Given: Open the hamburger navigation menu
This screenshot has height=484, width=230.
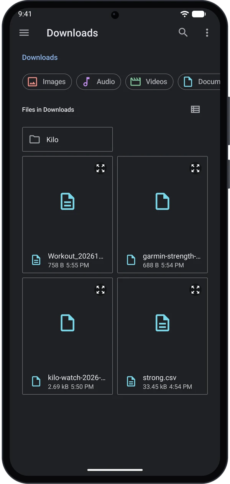Looking at the screenshot, I should click(24, 33).
